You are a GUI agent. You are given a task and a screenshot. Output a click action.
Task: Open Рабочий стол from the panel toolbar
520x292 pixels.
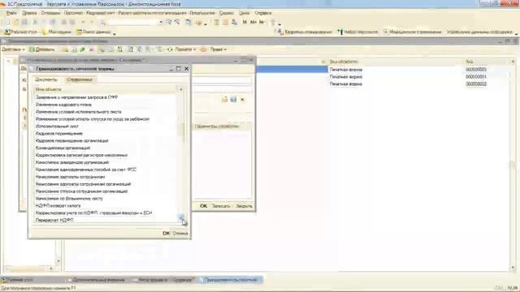[20, 32]
